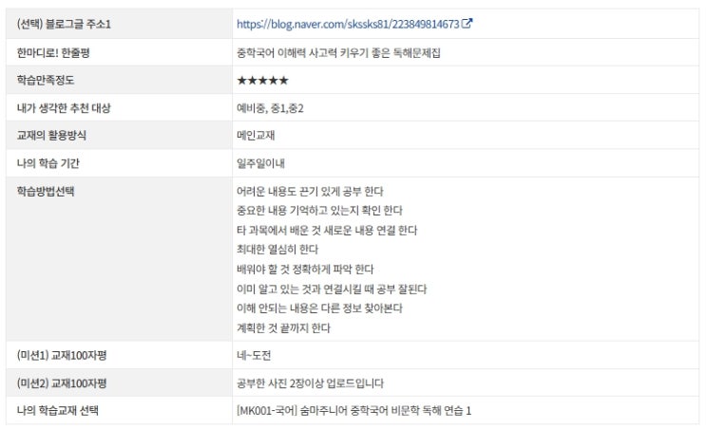Select the one-line review text about 독해문제집
Viewport: 706px width, 430px height.
[x=338, y=52]
